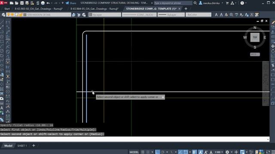Toggle object snap in status bar
275x154 pixels.
186,152
